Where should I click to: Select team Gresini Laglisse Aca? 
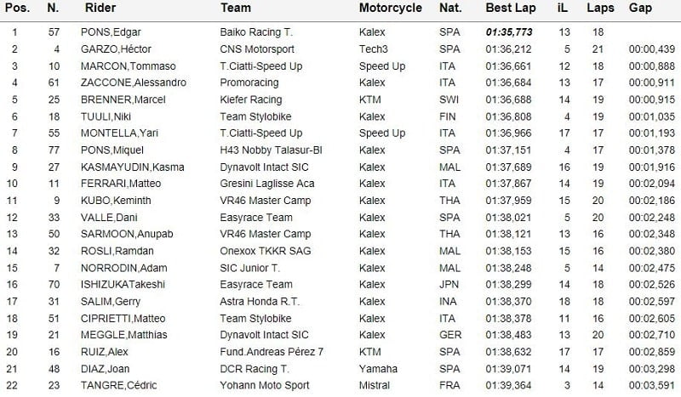pyautogui.click(x=266, y=184)
